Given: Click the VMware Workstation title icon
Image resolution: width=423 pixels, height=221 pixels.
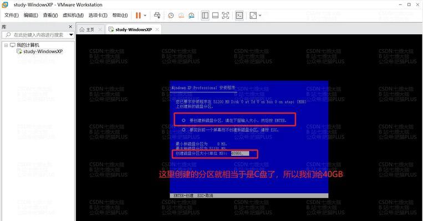Looking at the screenshot, I should pos(5,4).
